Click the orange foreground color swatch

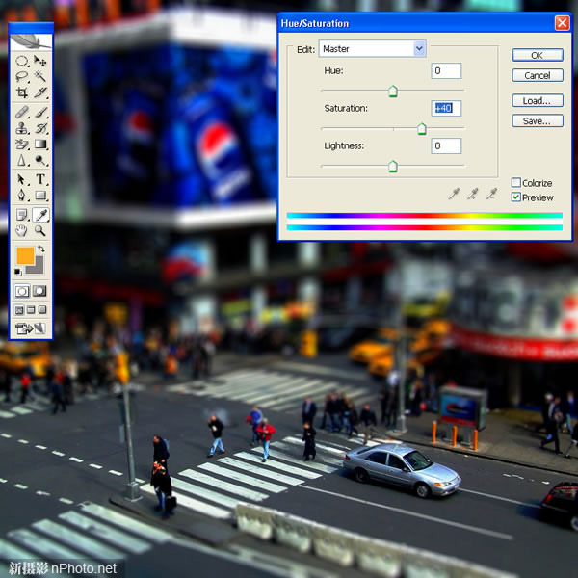pyautogui.click(x=25, y=256)
